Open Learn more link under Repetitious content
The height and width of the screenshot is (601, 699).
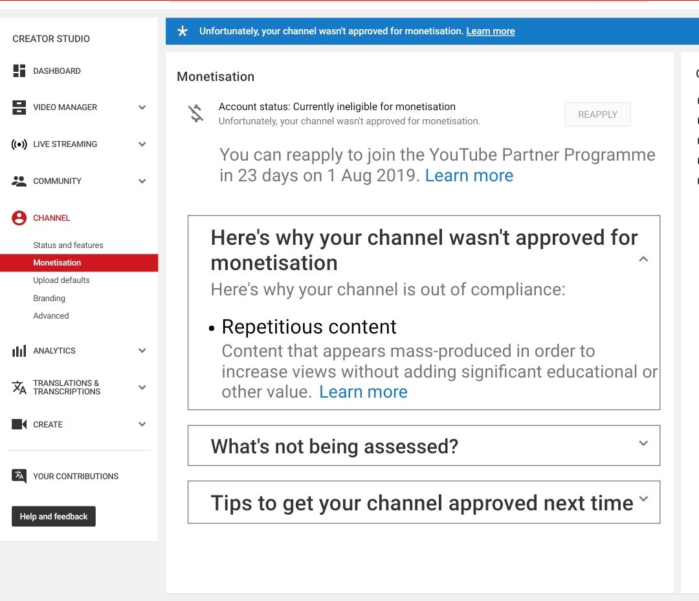click(363, 392)
